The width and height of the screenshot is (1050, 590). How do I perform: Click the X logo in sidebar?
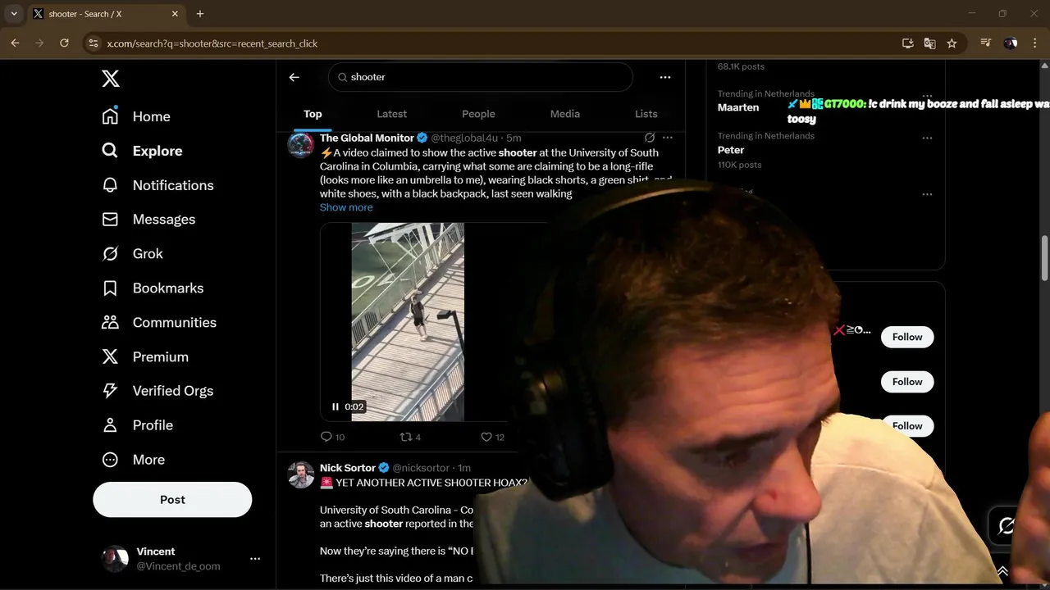coord(111,78)
